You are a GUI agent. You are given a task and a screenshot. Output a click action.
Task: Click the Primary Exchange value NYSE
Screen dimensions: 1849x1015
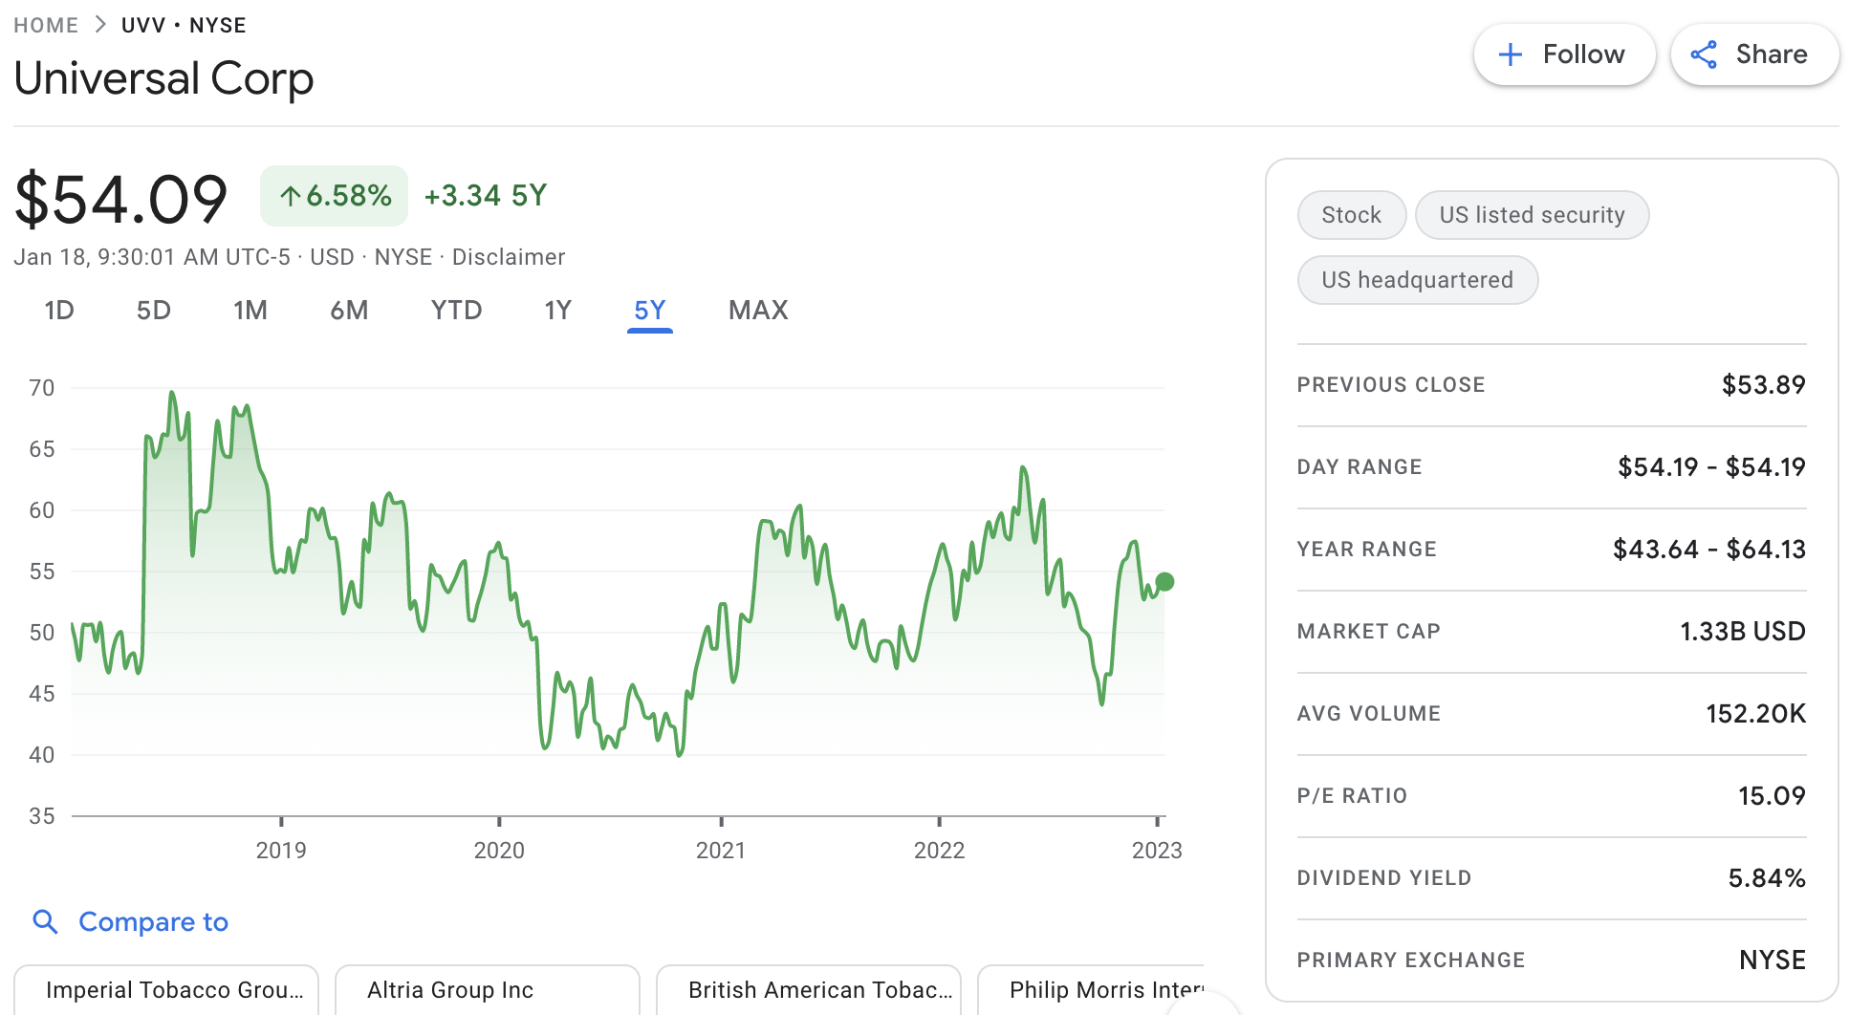pyautogui.click(x=1773, y=961)
